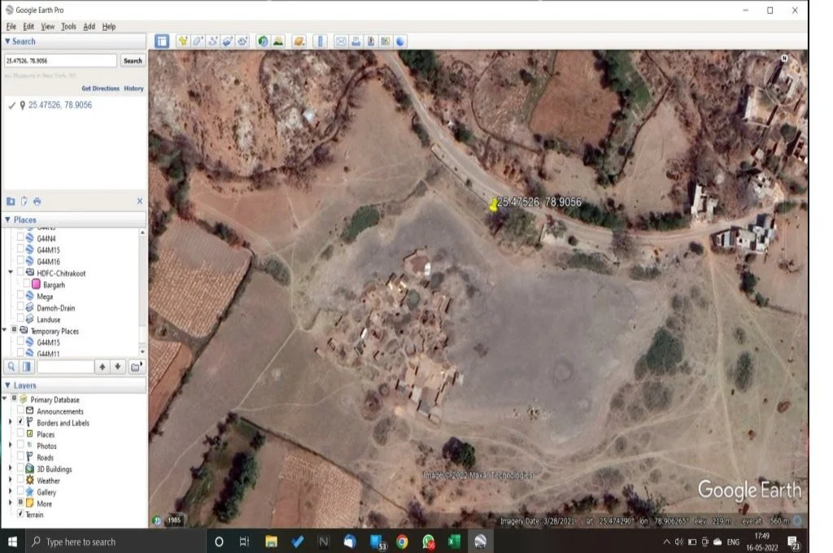The image size is (833, 553).
Task: Add a new Placemark
Action: click(181, 41)
